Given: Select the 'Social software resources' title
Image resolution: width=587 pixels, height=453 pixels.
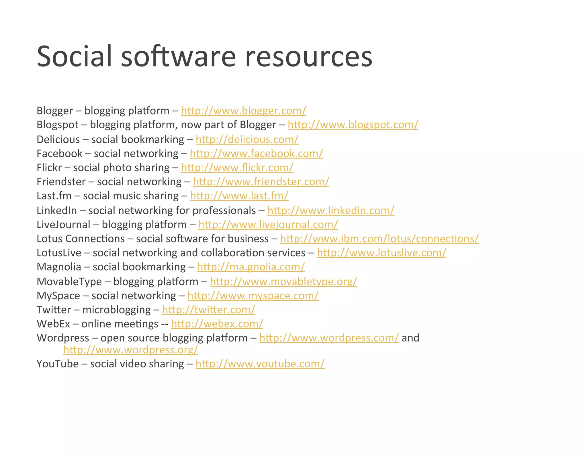Looking at the screenshot, I should tap(205, 56).
